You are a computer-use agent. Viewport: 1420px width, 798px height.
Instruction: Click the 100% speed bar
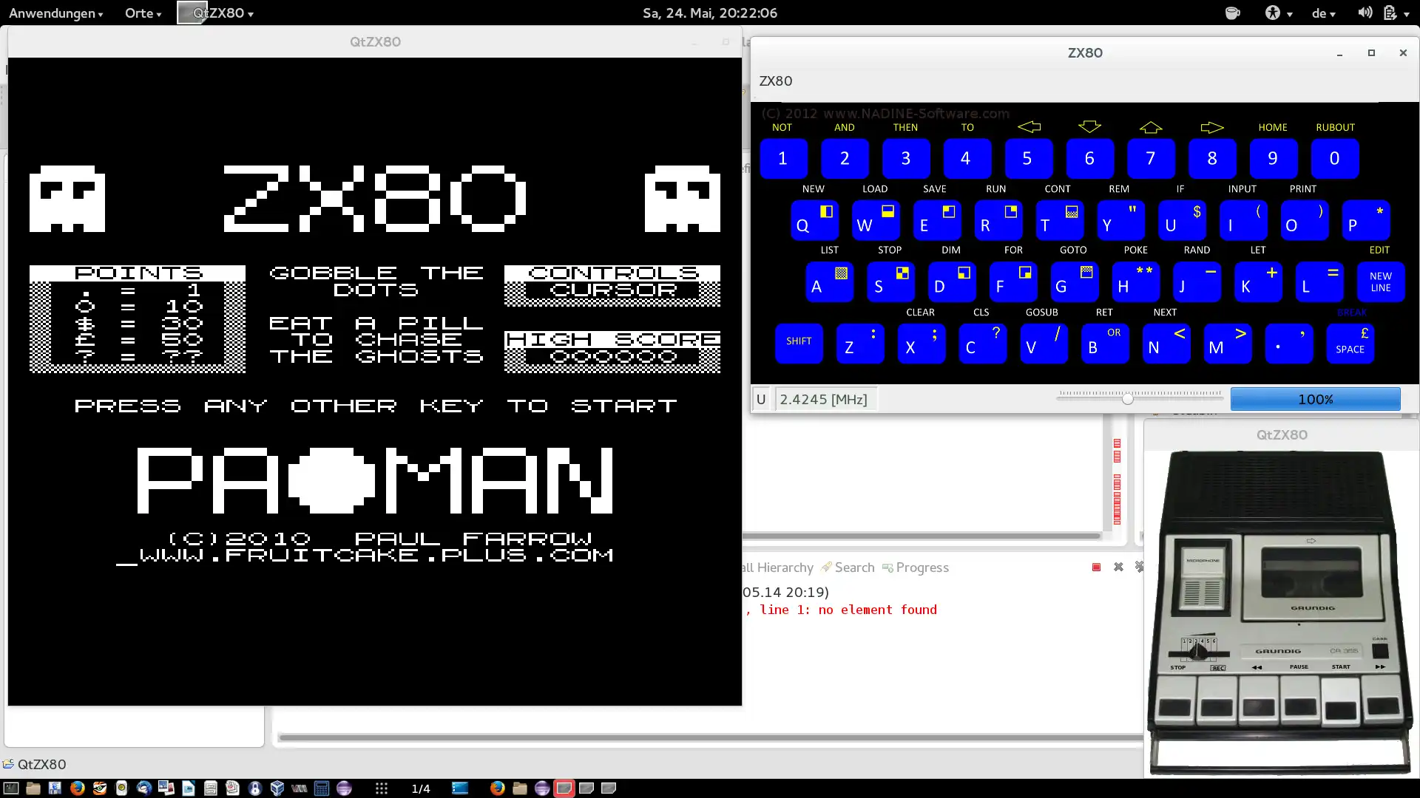[x=1315, y=400]
